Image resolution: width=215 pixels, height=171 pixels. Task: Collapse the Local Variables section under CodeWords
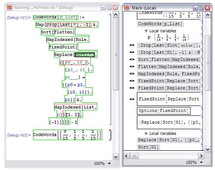click(146, 31)
